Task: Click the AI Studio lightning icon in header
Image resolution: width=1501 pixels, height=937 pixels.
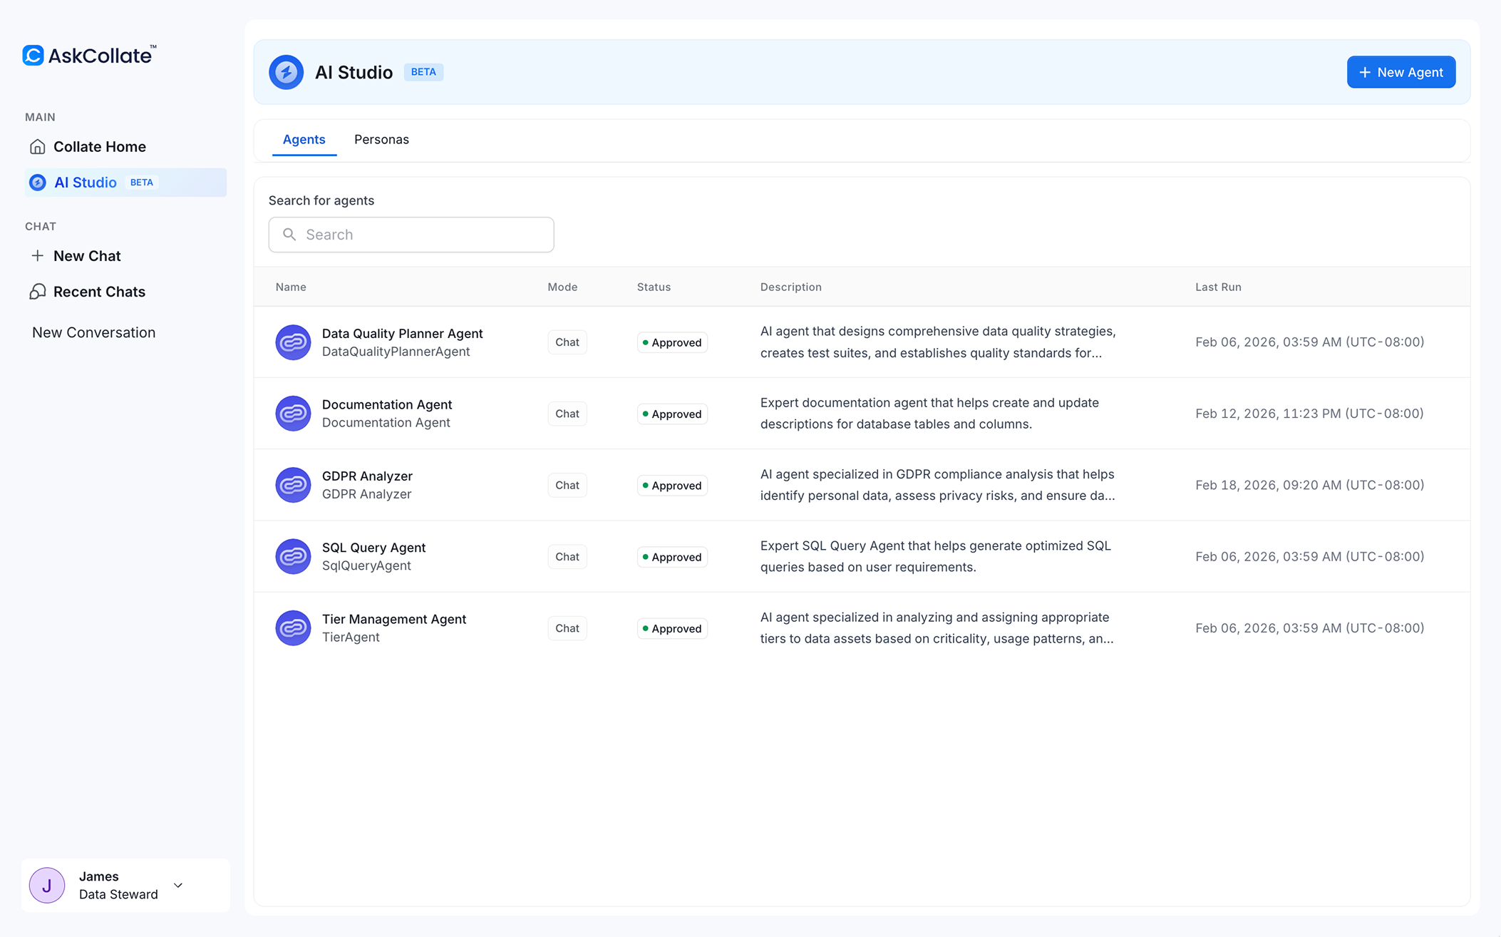Action: [x=286, y=72]
